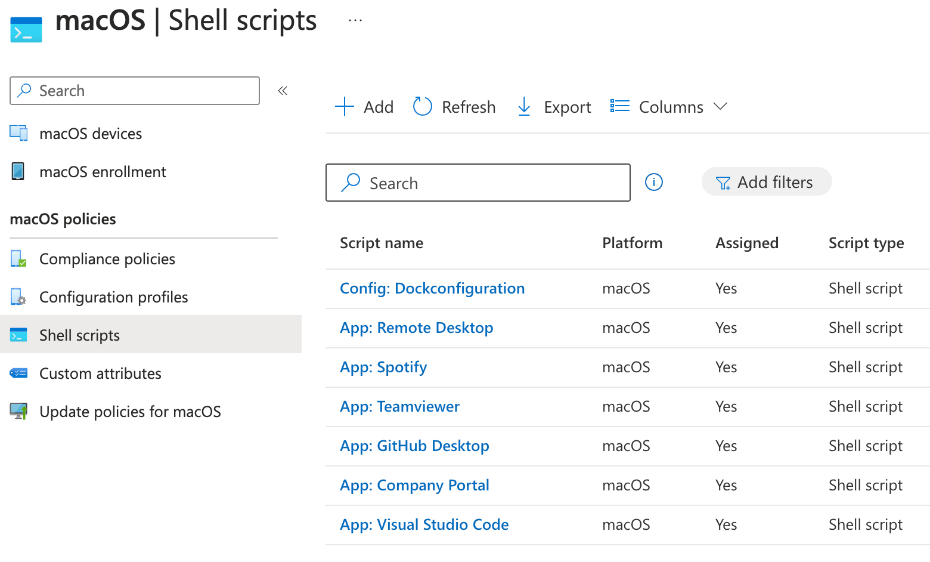Click the macOS enrollment tablet icon
This screenshot has width=930, height=562.
click(18, 171)
